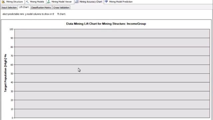This screenshot has width=213, height=120.
Task: Click the y-axis value 70
Action: click(x=12, y=56)
